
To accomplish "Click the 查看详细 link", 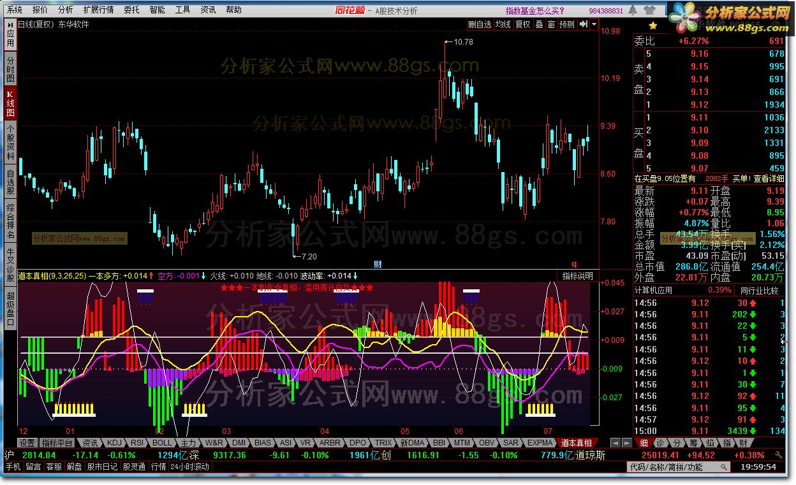I will (x=769, y=179).
